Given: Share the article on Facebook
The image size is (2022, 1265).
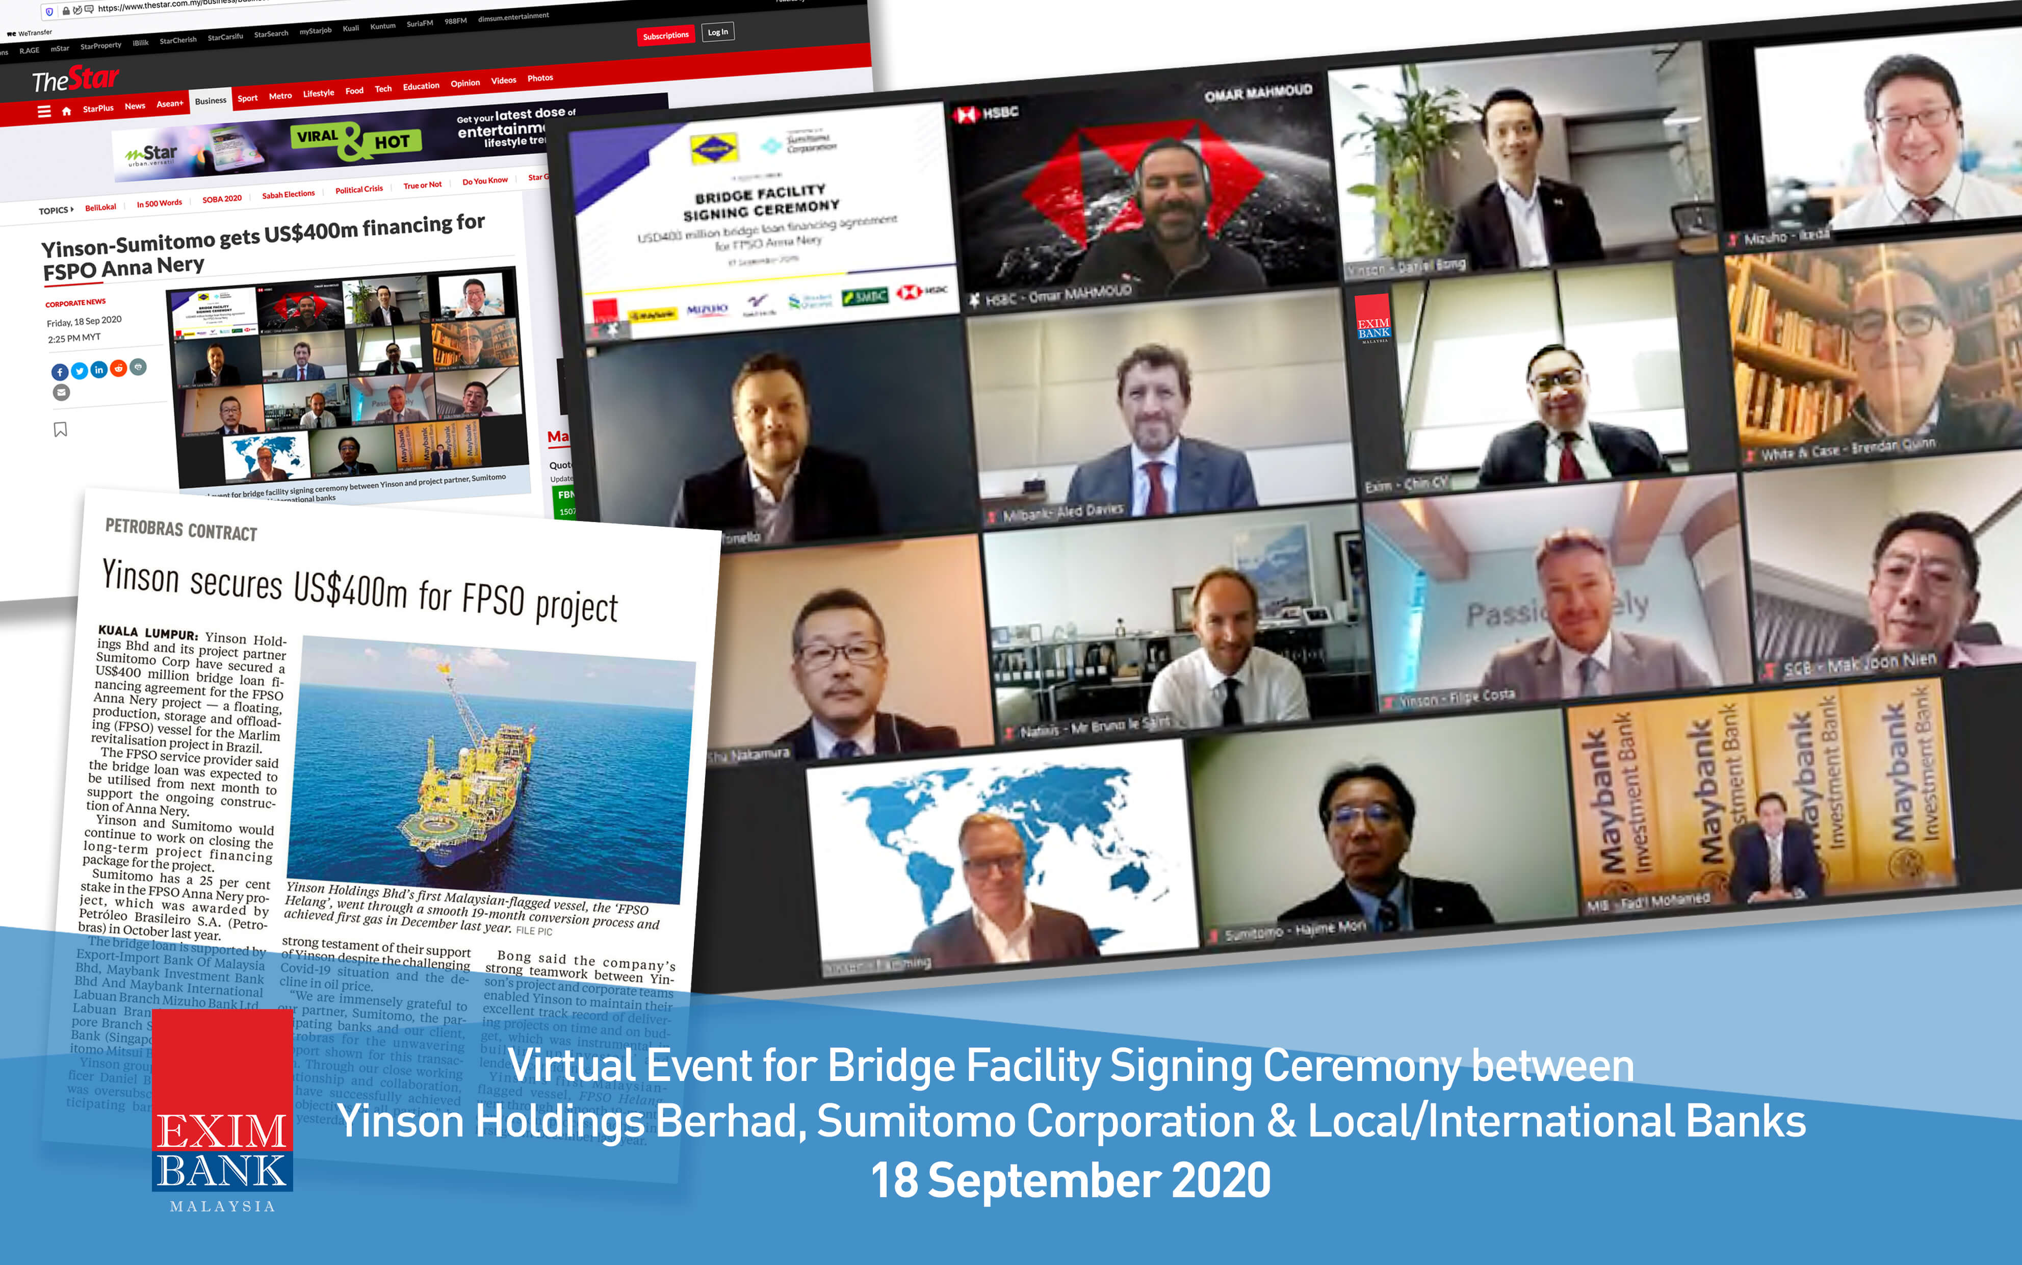Looking at the screenshot, I should coord(60,372).
